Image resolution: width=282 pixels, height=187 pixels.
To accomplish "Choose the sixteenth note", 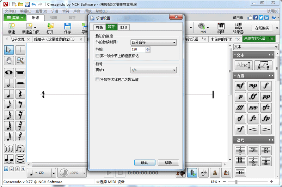I will tap(9, 115).
